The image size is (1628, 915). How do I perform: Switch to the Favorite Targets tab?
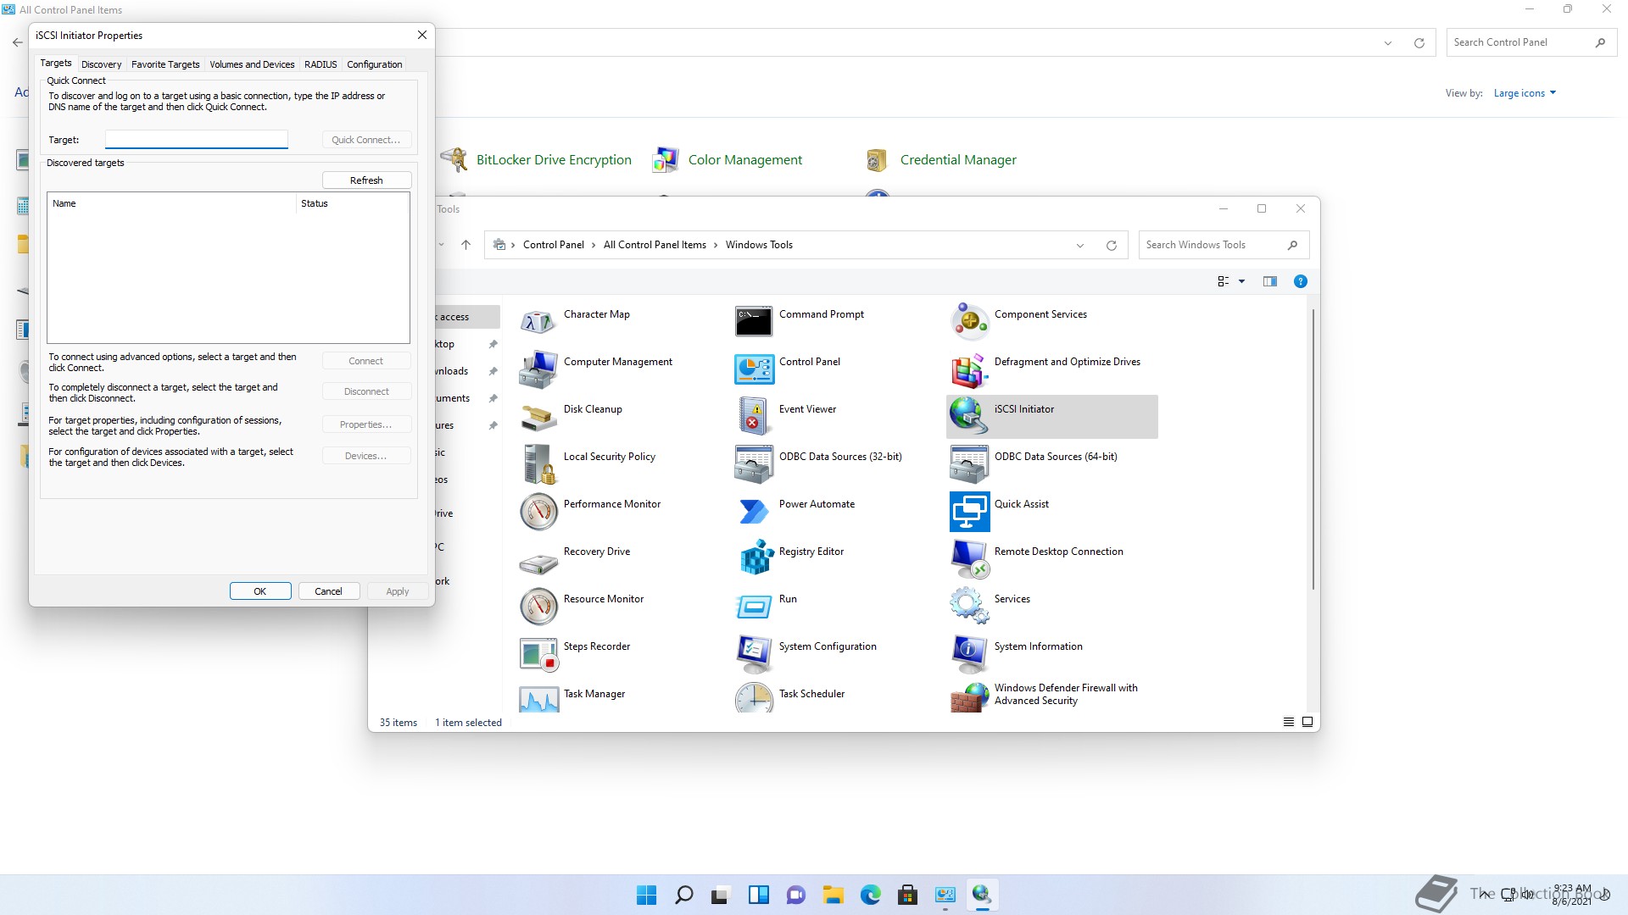click(165, 64)
